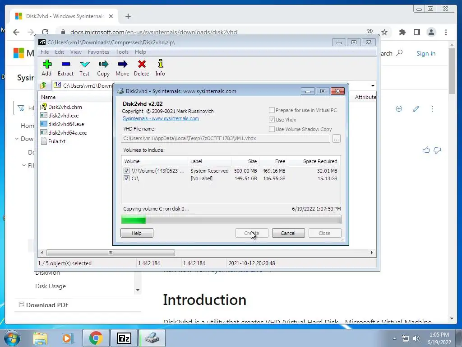Open Favorites menu in 7-Zip
The height and width of the screenshot is (347, 462).
click(x=98, y=52)
